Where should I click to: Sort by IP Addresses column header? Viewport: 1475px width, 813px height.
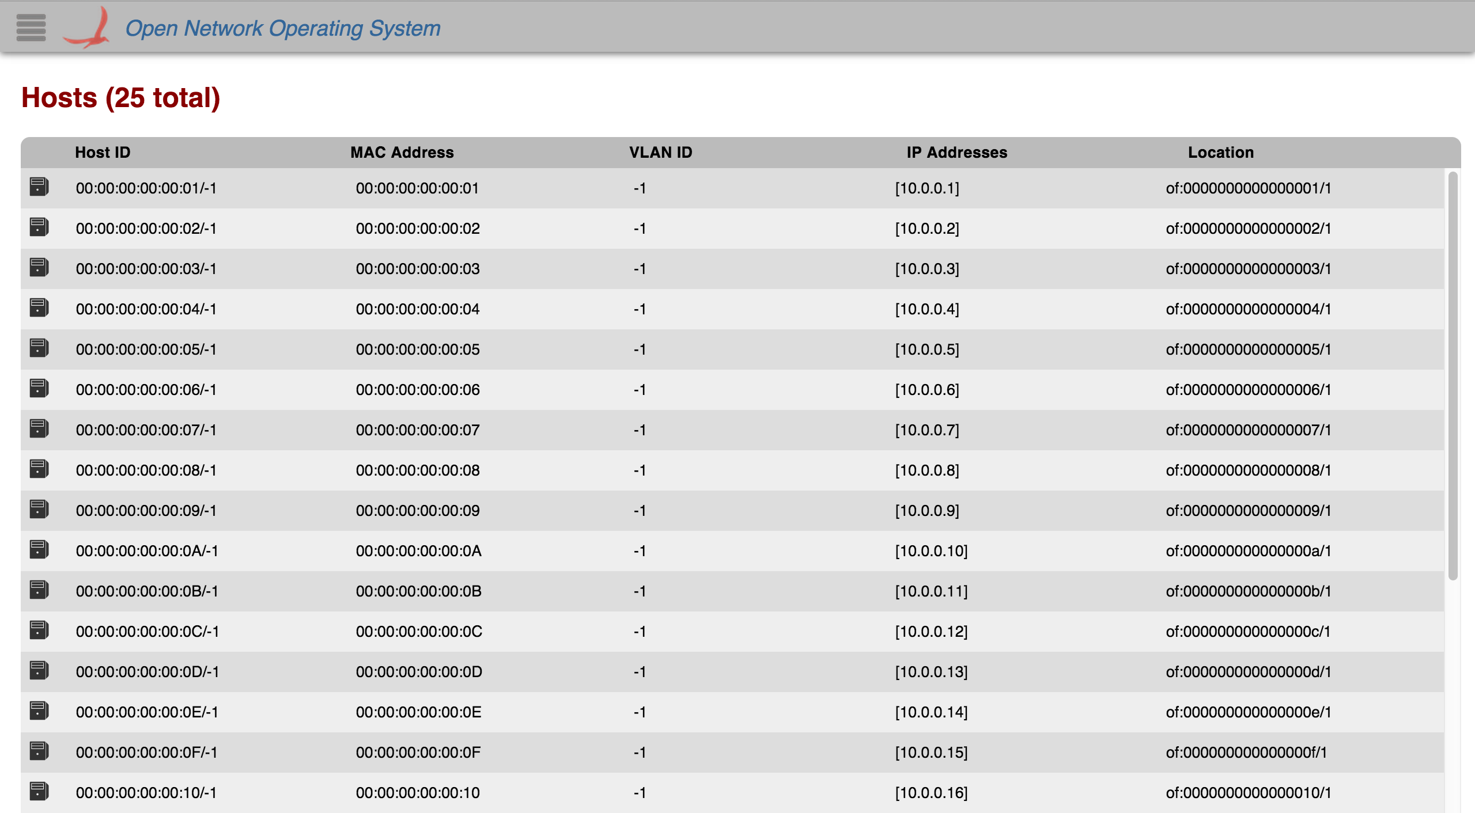pyautogui.click(x=956, y=153)
